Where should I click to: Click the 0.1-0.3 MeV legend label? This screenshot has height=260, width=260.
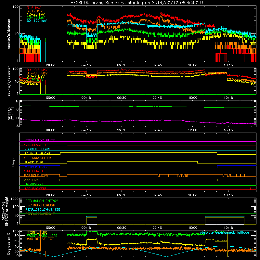coord(37,70)
